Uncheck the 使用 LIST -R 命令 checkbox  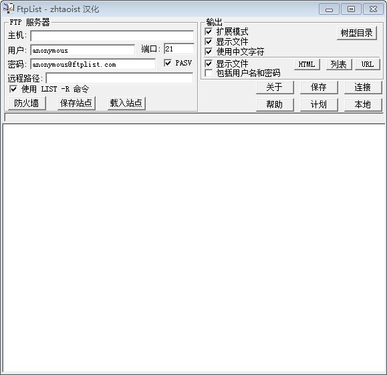13,89
